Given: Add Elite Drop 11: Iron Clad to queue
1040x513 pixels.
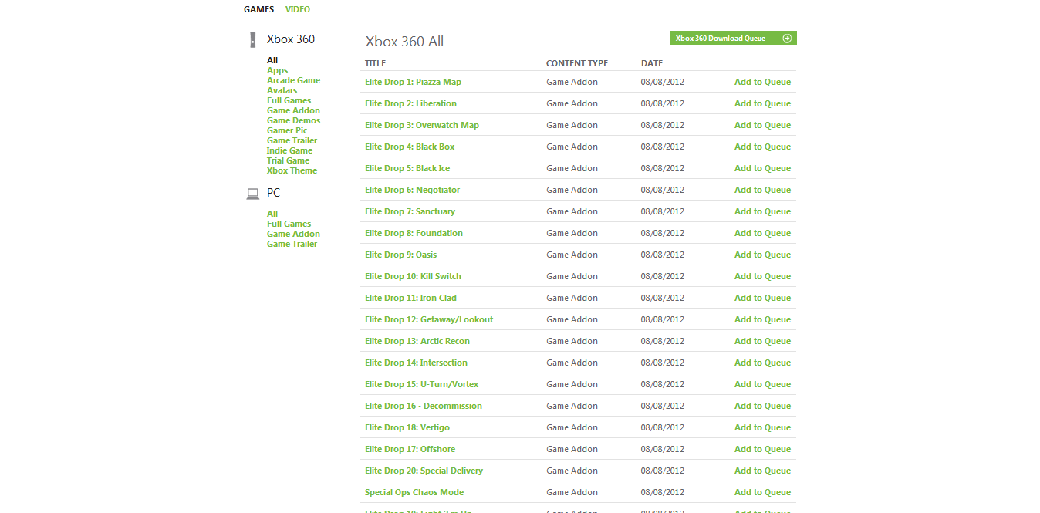Looking at the screenshot, I should tap(762, 298).
